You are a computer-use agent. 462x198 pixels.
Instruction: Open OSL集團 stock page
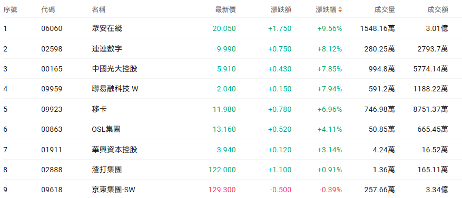click(x=106, y=129)
